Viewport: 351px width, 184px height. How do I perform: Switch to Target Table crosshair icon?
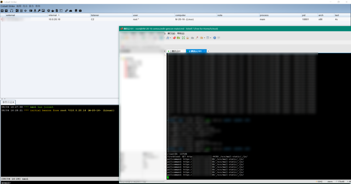pos(25,11)
